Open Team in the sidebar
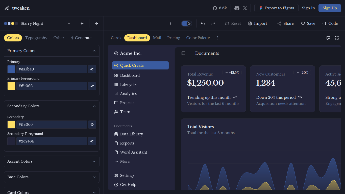The height and width of the screenshot is (194, 345). pyautogui.click(x=140, y=112)
